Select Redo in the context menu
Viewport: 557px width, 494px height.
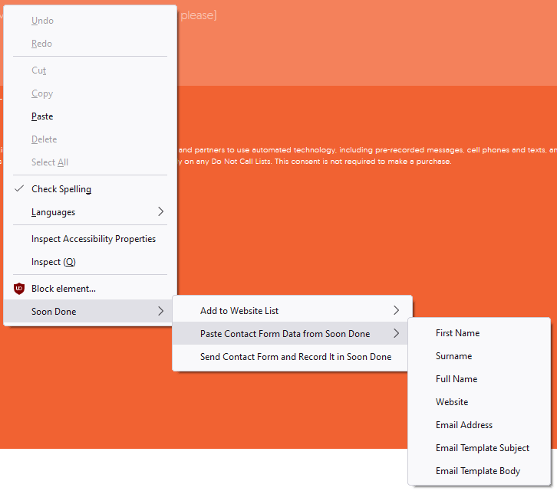coord(91,44)
